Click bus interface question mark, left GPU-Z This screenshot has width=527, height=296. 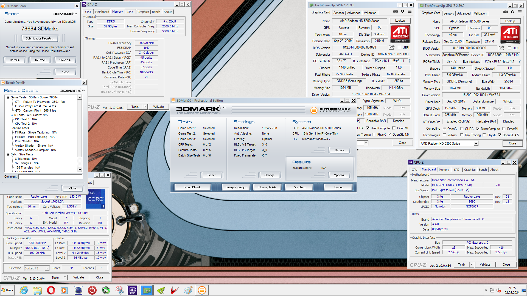[x=410, y=61]
